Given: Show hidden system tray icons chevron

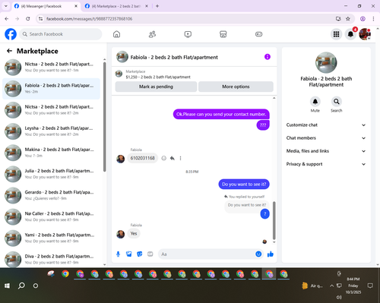Looking at the screenshot, I should click(x=331, y=286).
